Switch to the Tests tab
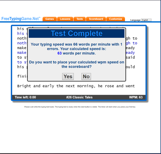The width and height of the screenshot is (161, 154). tap(80, 19)
